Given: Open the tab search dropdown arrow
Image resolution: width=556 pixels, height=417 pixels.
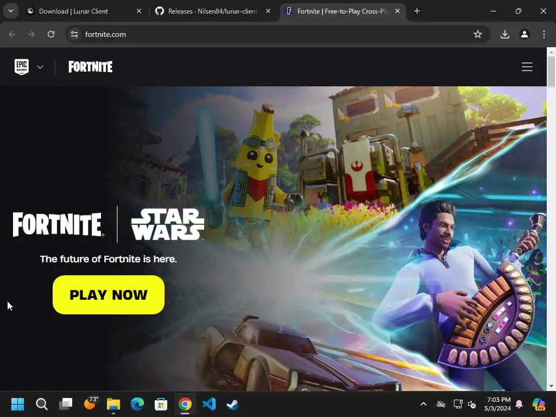Looking at the screenshot, I should click(11, 11).
